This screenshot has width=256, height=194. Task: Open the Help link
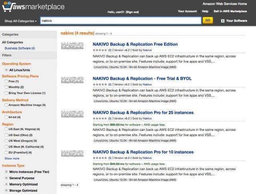click(205, 11)
